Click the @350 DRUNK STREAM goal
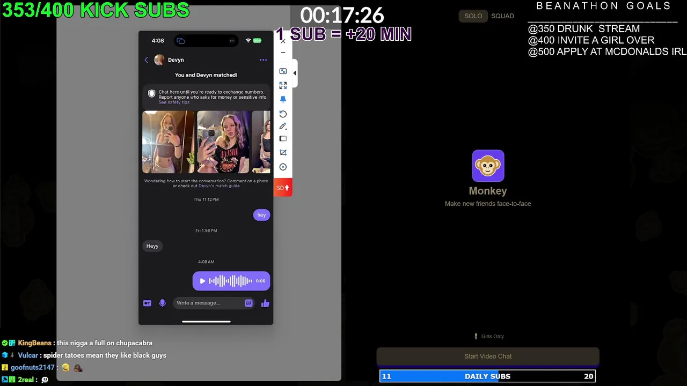Screen dimensions: 687x386 click(x=584, y=28)
